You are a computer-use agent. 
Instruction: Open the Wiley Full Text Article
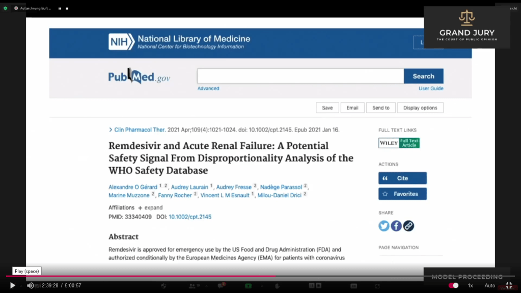click(399, 143)
